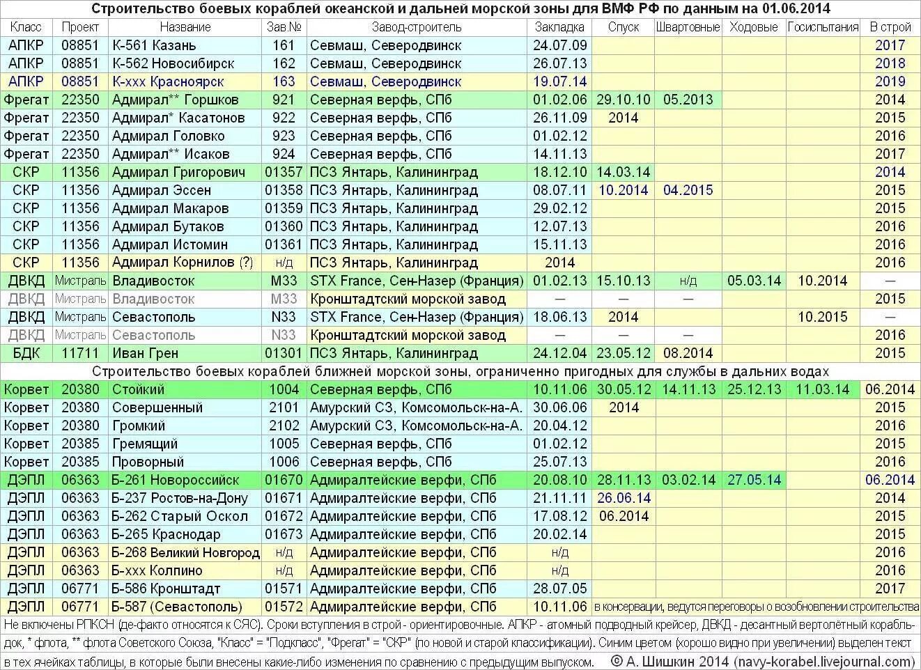This screenshot has width=921, height=670.
Task: Select the 'Адмирал Корнилов (?)' cell
Action: [x=185, y=263]
